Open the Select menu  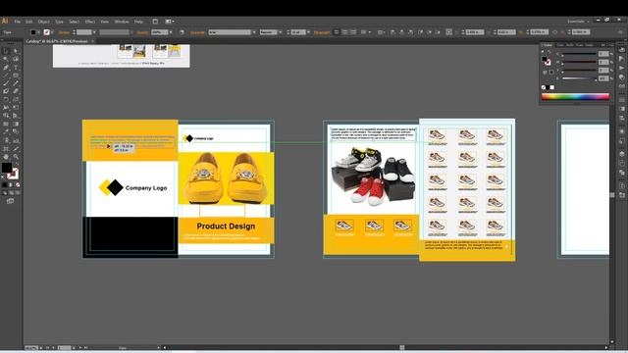(75, 22)
